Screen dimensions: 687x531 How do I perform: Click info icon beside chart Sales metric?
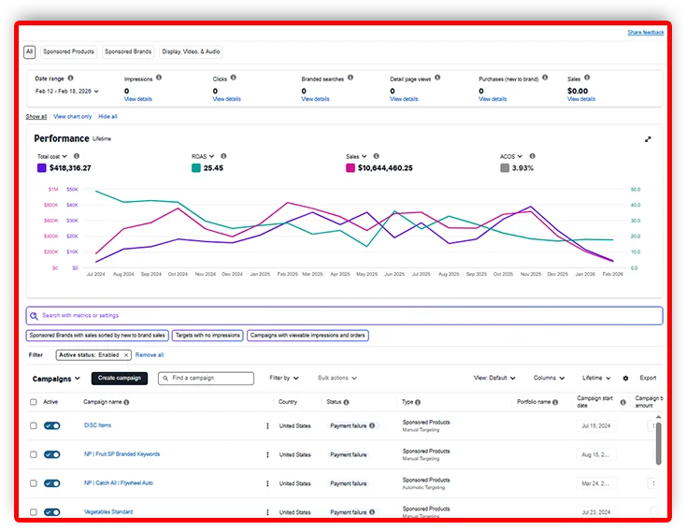[377, 156]
